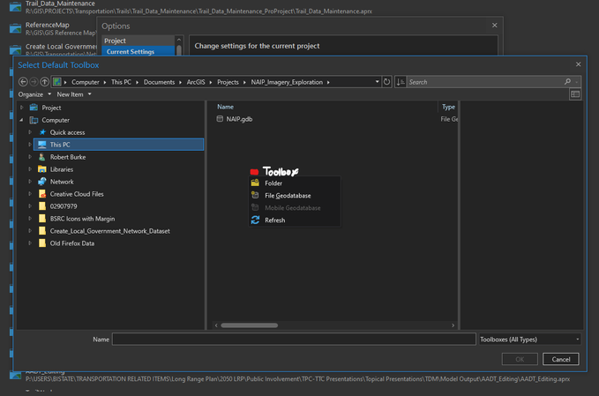599x396 pixels.
Task: Click inside the Name text field
Action: tap(294, 339)
